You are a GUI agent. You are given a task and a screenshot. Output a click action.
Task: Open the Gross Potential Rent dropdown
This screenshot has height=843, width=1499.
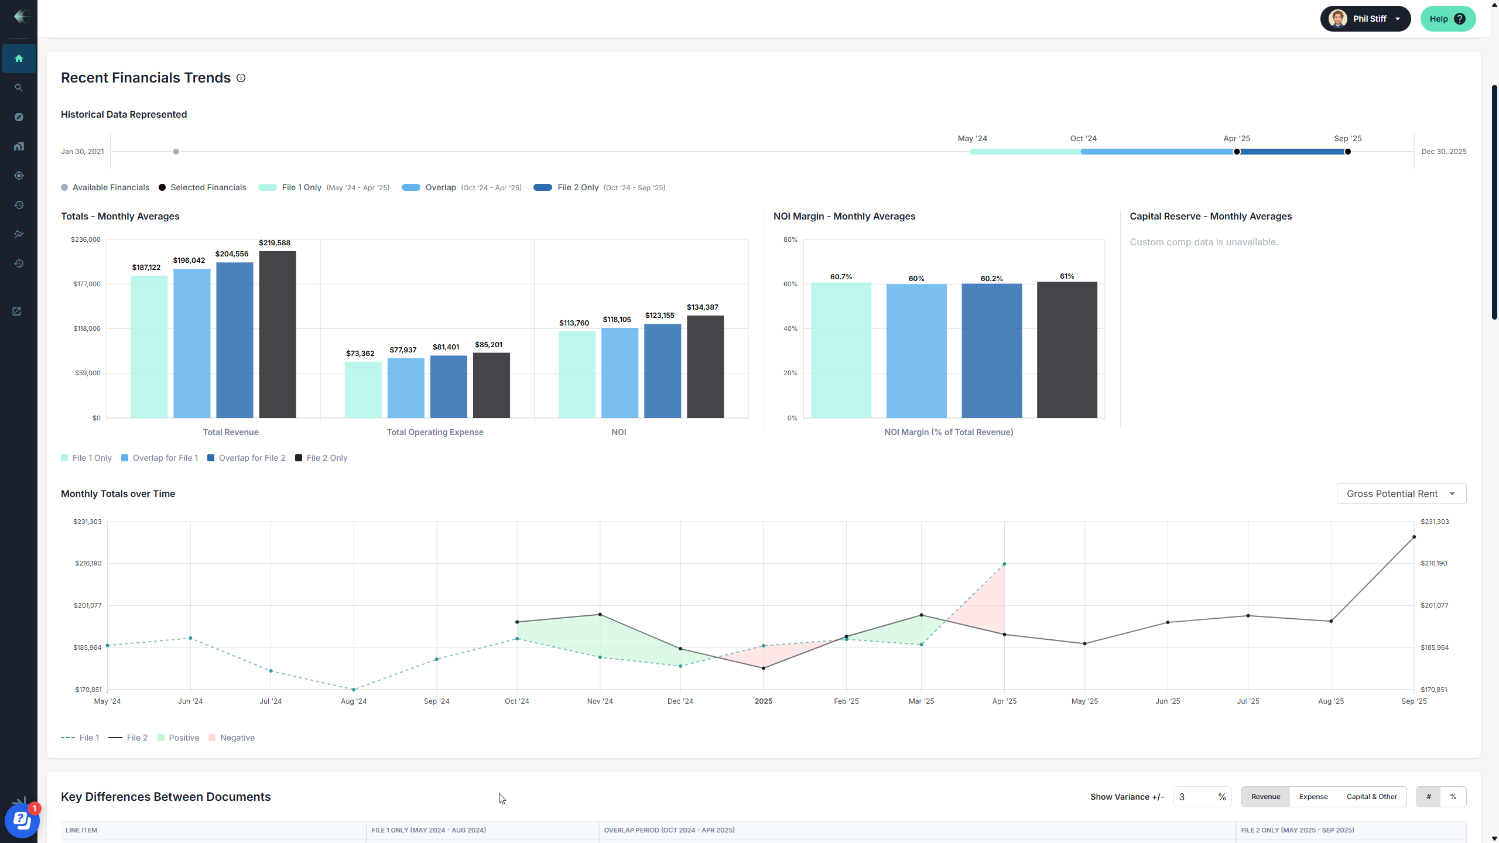1401,494
